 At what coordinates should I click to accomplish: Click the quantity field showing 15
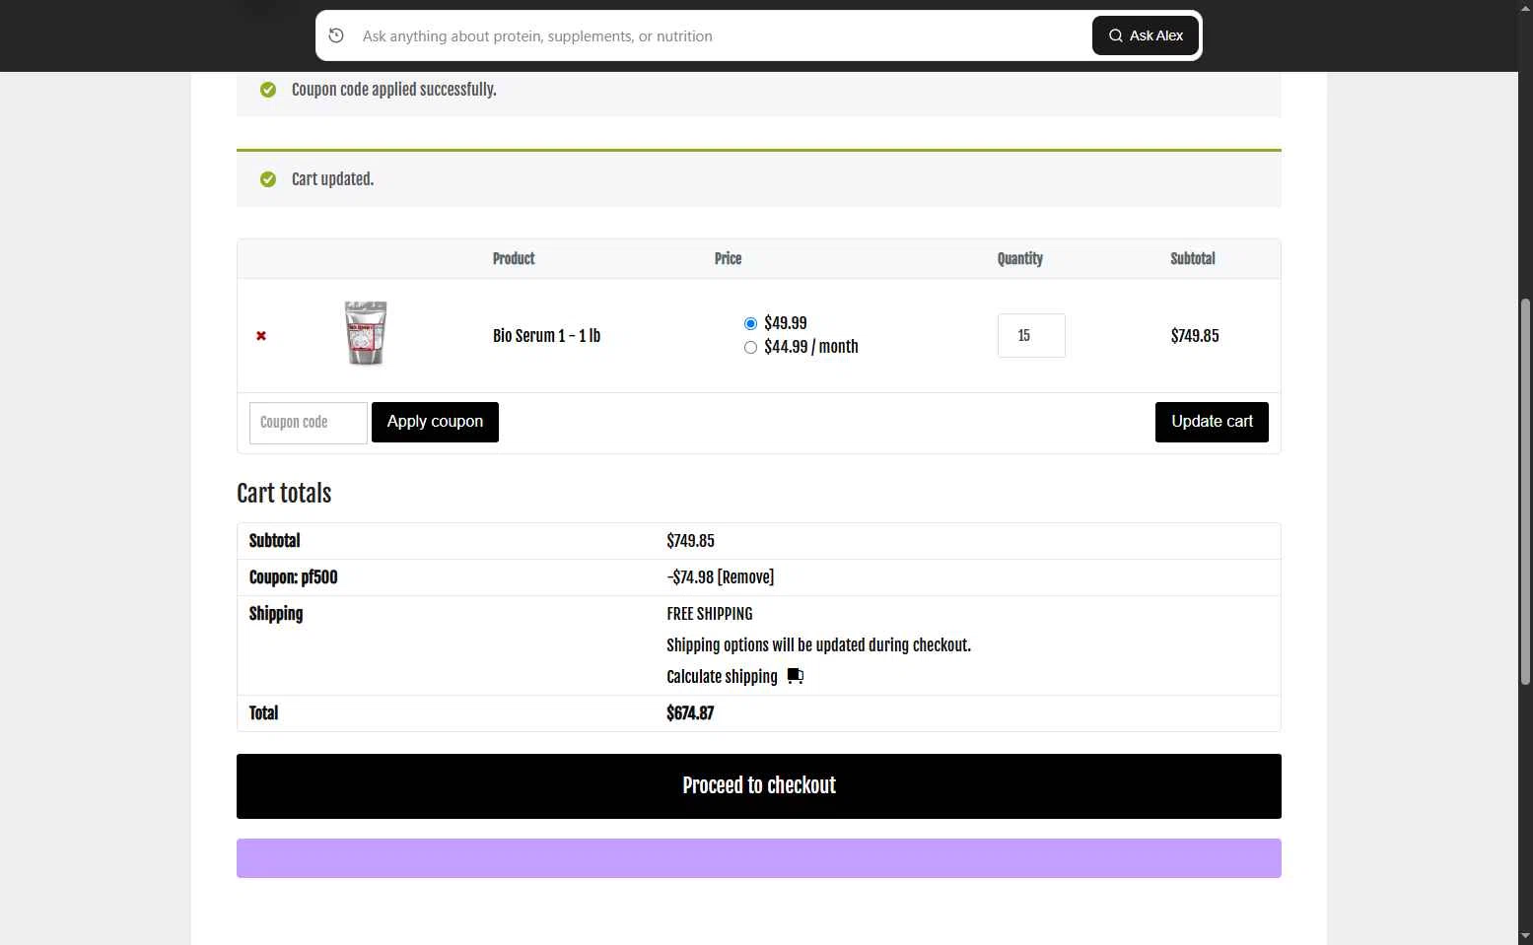pyautogui.click(x=1031, y=336)
